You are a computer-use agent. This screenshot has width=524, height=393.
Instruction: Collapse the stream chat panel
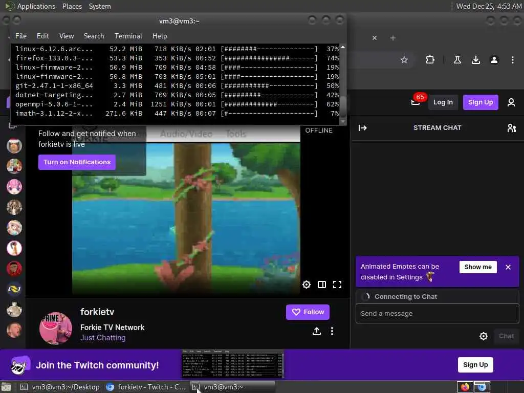click(x=363, y=128)
